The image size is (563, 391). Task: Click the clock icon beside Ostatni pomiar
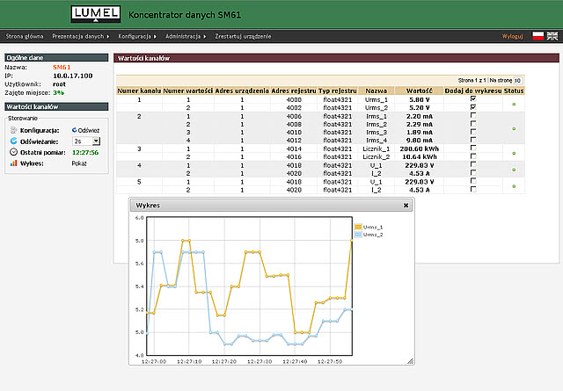click(13, 152)
